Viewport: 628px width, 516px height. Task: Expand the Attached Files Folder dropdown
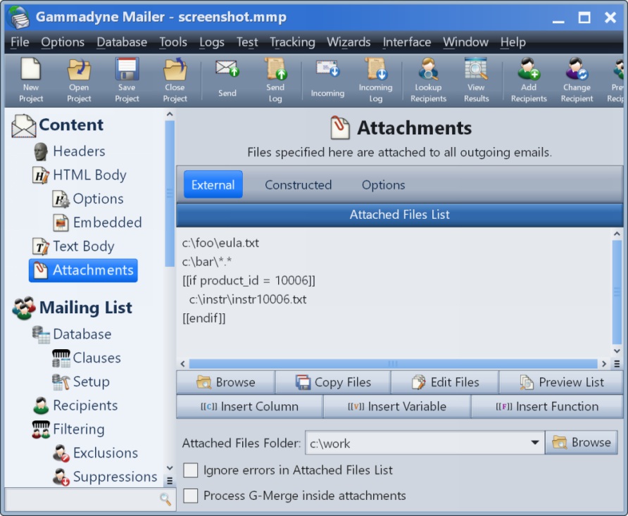click(533, 443)
